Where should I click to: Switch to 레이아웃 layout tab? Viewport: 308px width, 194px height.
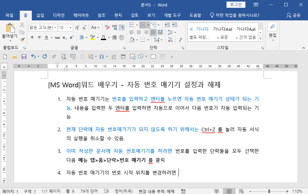coord(81,15)
